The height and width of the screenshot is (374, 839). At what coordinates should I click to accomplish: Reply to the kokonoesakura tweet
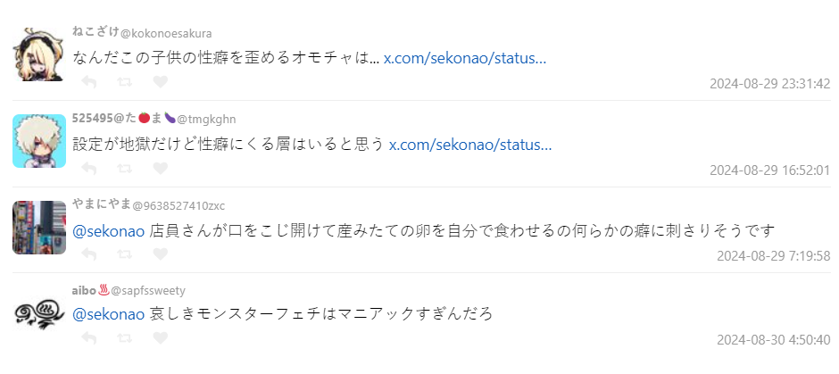89,82
